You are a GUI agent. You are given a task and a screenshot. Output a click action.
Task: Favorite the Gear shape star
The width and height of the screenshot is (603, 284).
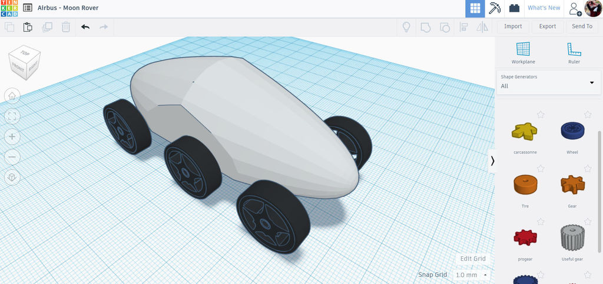pos(588,168)
